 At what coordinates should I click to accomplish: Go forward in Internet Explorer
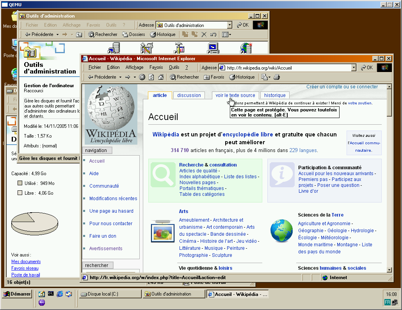coord(128,77)
